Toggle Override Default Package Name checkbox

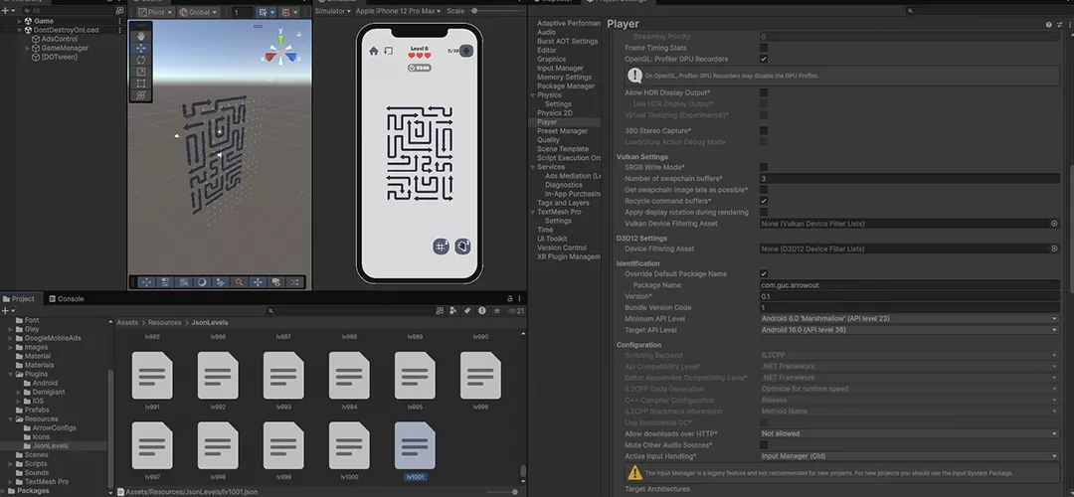point(764,273)
